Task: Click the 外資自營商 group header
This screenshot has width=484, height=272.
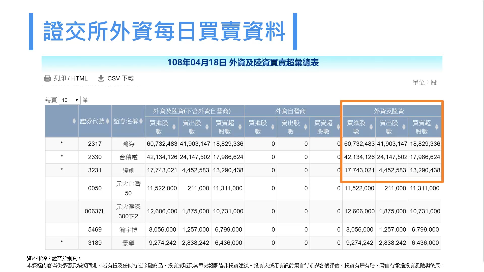Action: (290, 111)
